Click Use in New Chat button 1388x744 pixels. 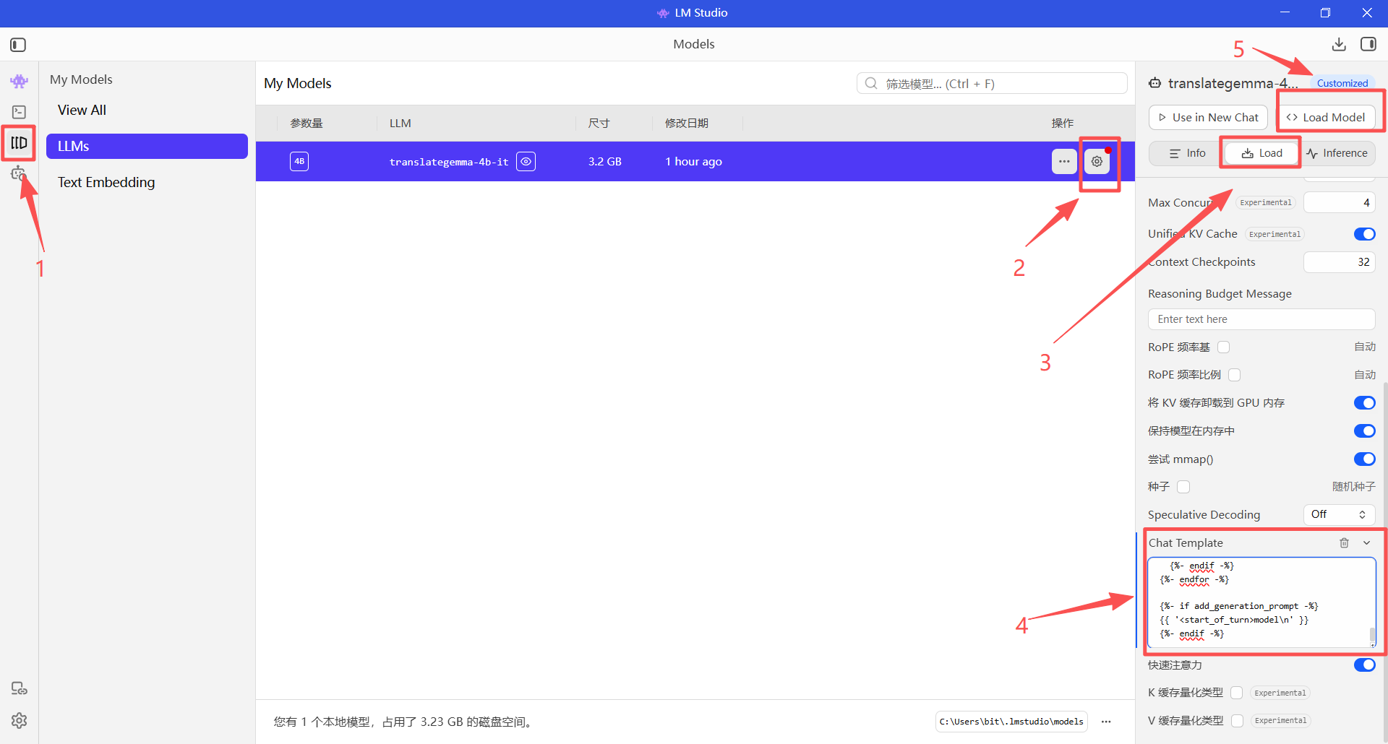click(x=1208, y=117)
